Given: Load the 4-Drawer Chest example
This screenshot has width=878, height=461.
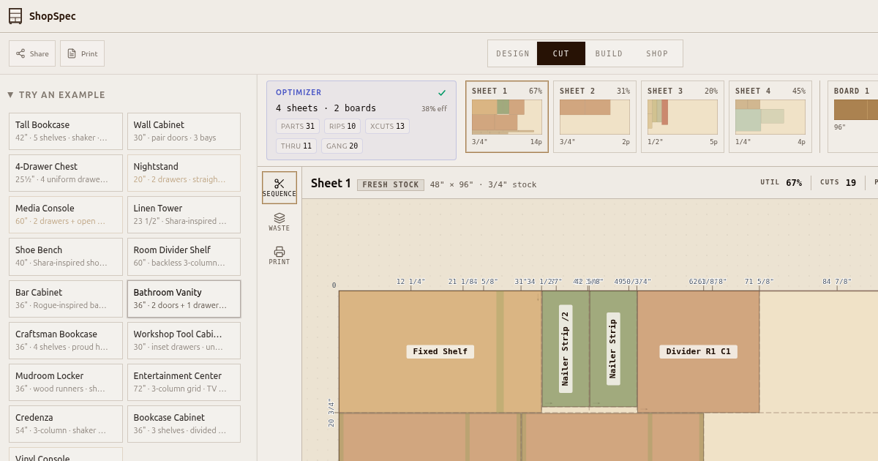Looking at the screenshot, I should pyautogui.click(x=66, y=173).
